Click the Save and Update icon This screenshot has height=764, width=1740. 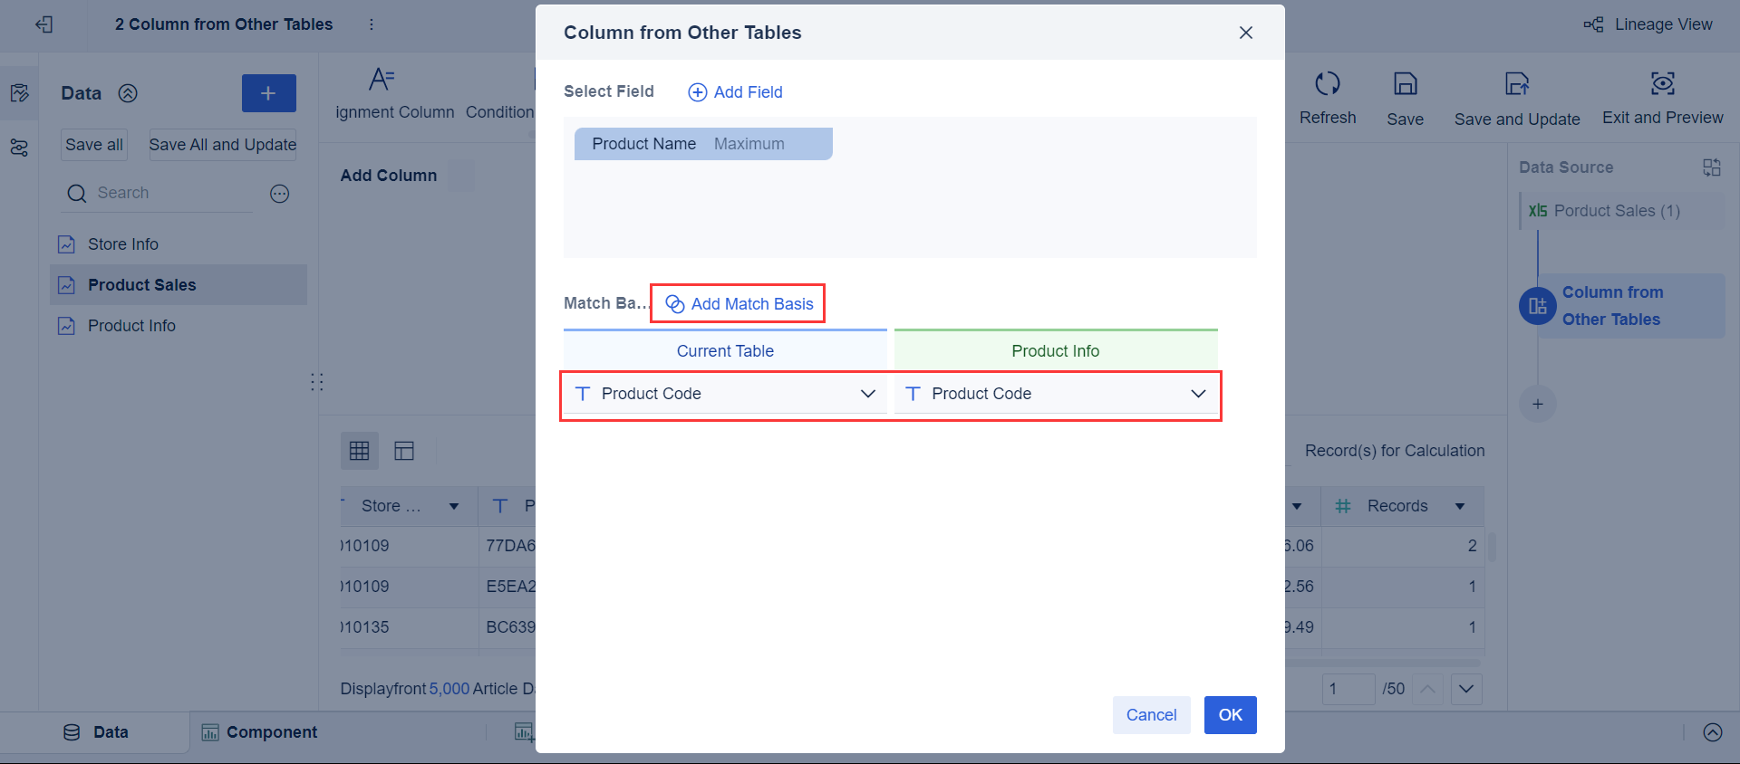[1516, 84]
